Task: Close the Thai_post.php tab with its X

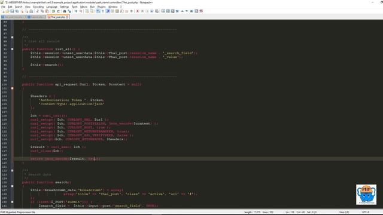Action: tap(67, 17)
